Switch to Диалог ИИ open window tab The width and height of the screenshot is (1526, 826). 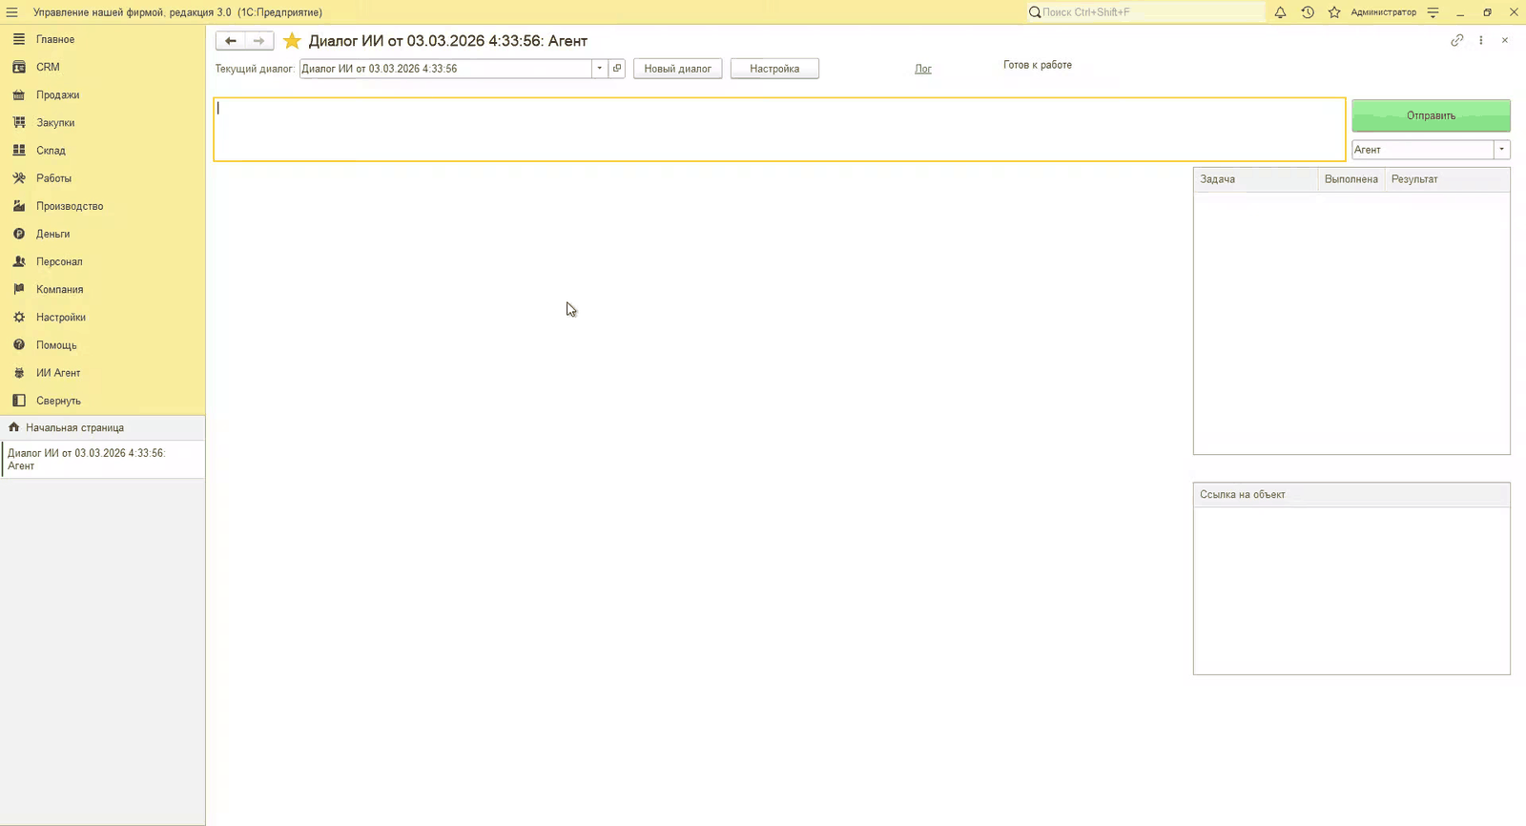pyautogui.click(x=103, y=460)
